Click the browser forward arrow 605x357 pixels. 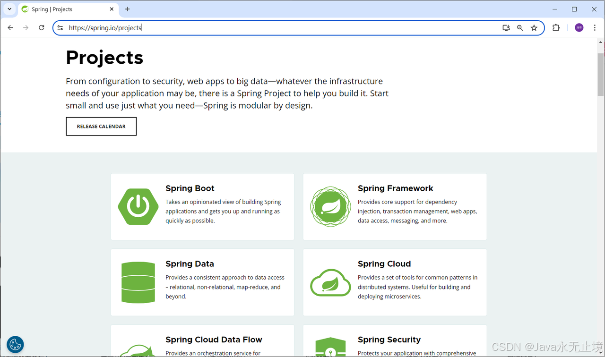(26, 28)
